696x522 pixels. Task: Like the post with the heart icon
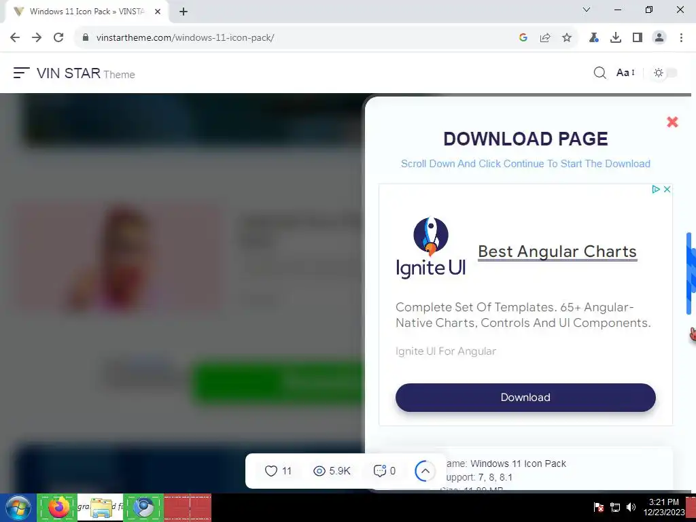(271, 471)
